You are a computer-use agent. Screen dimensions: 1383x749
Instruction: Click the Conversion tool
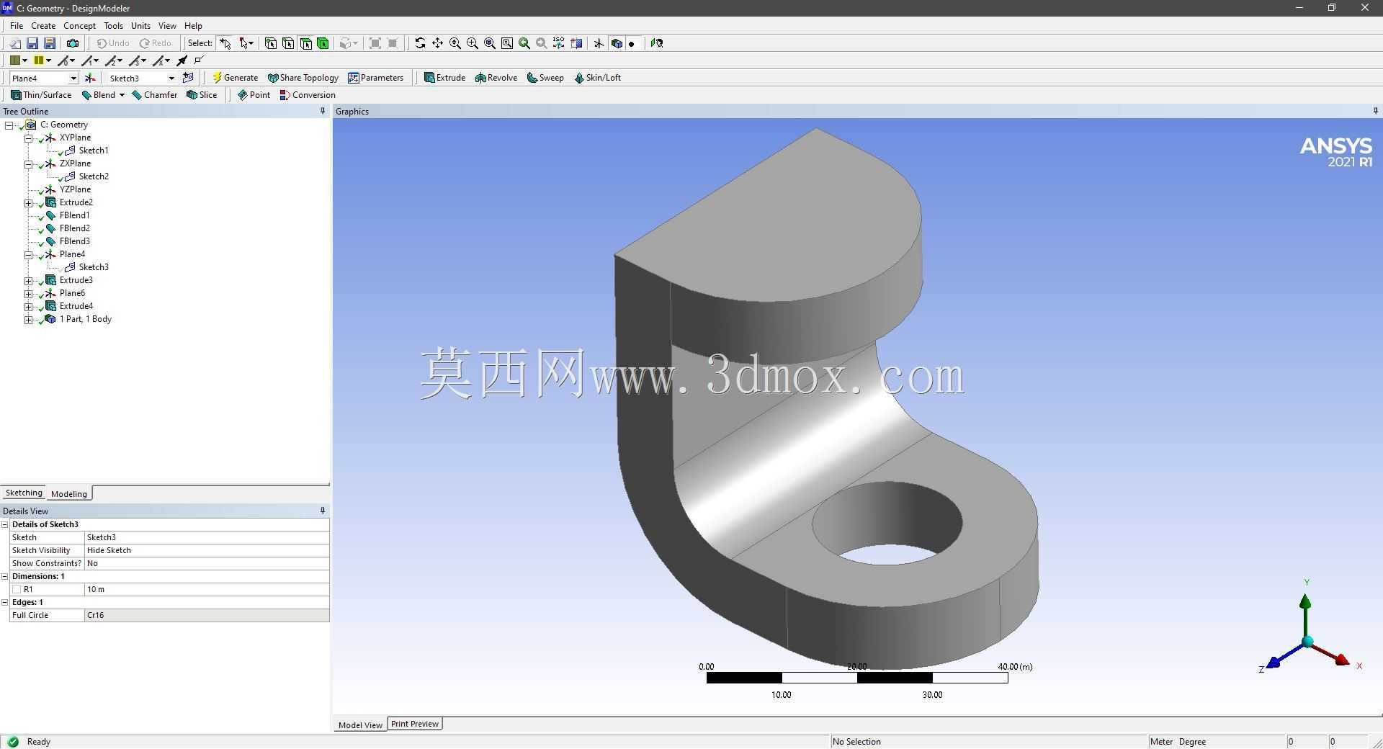pos(308,95)
